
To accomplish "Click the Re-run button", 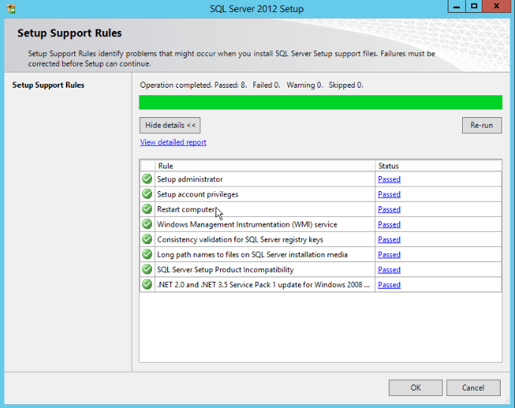I will 481,125.
